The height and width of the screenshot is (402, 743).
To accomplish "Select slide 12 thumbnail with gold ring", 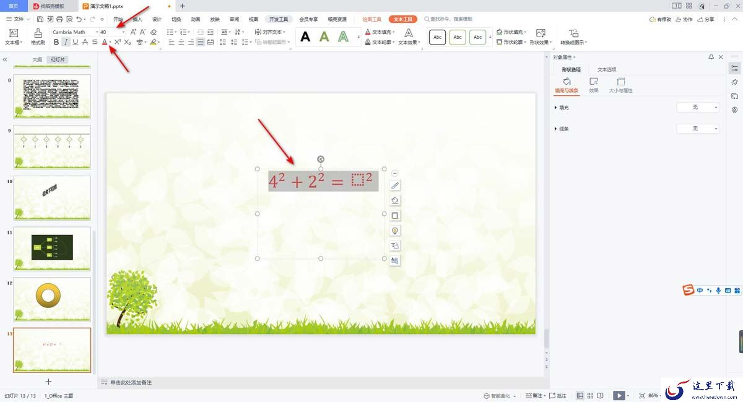I will (52, 299).
